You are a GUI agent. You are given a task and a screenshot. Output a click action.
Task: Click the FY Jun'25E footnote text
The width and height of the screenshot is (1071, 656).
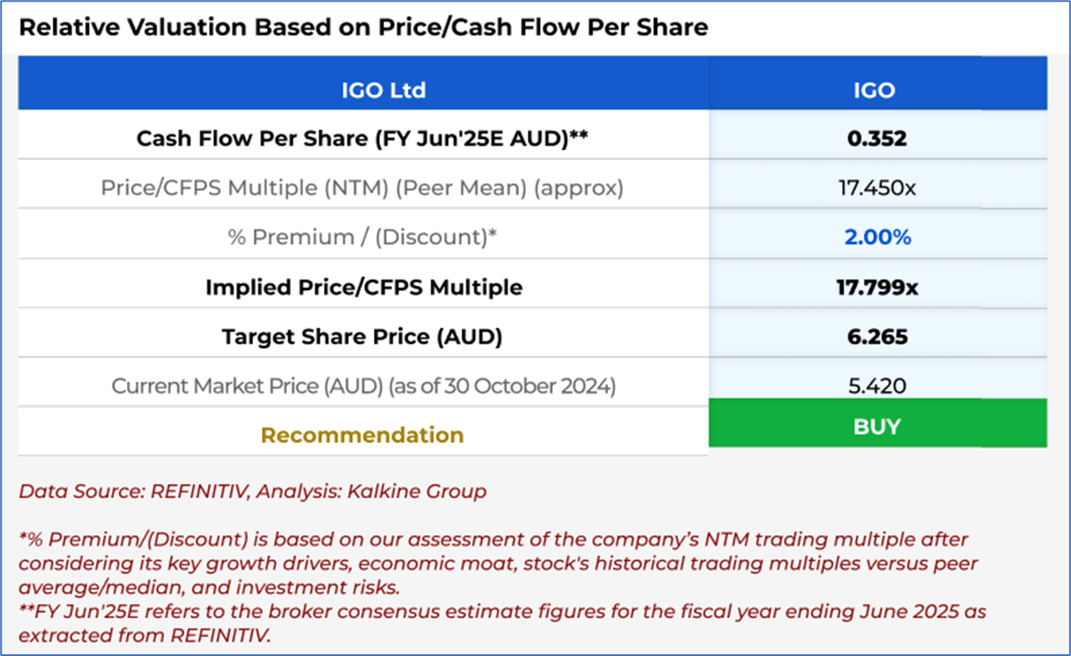coord(501,624)
